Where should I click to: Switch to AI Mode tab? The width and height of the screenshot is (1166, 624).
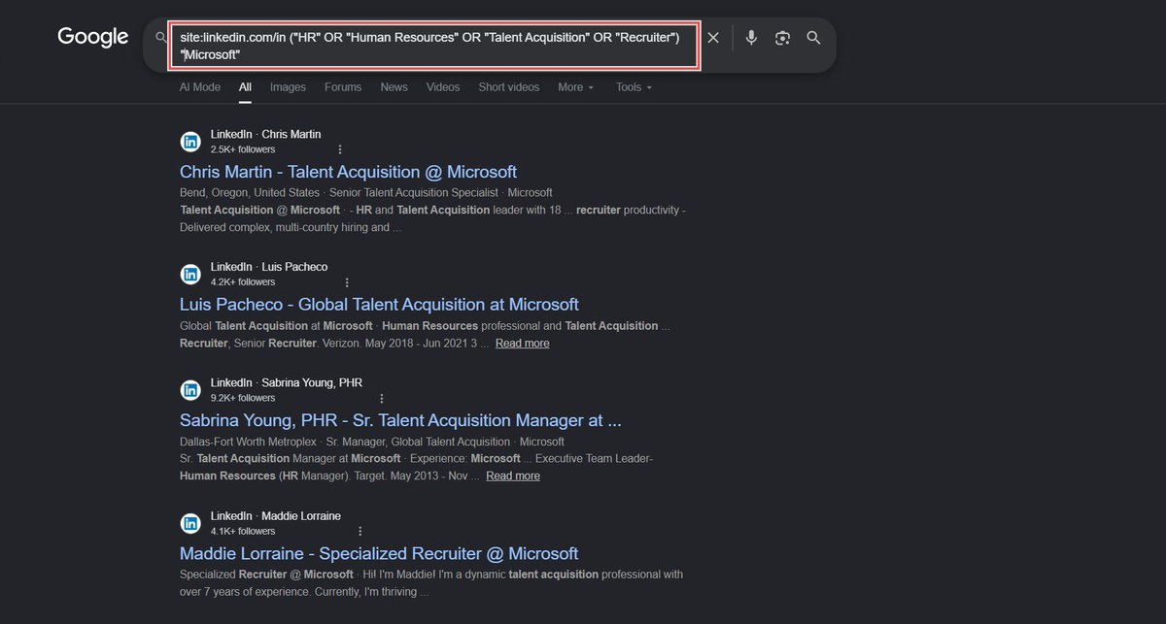click(x=200, y=87)
